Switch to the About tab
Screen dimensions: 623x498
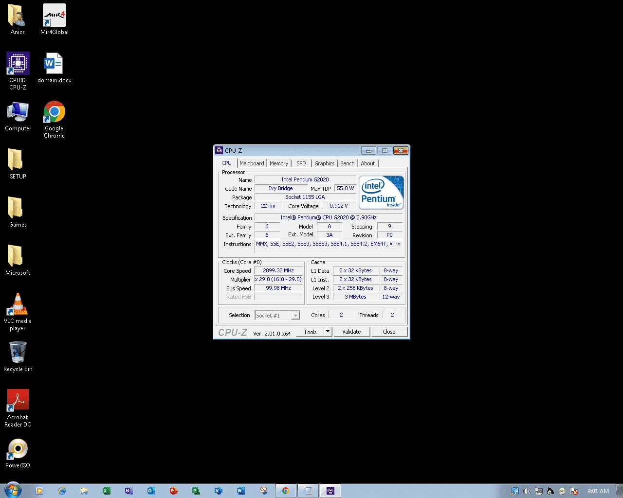pyautogui.click(x=368, y=163)
